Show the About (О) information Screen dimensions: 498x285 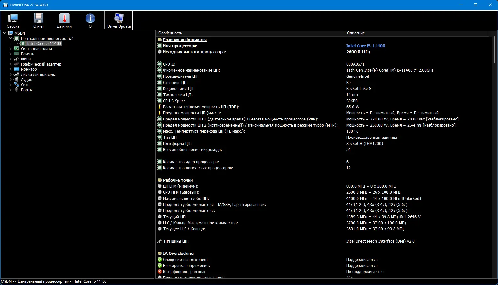click(x=90, y=21)
